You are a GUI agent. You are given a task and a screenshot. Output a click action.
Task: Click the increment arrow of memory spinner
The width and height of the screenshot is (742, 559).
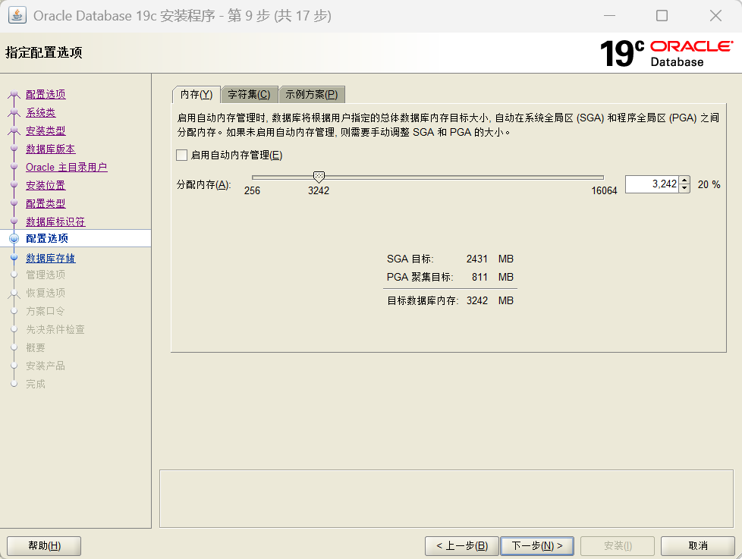point(684,181)
